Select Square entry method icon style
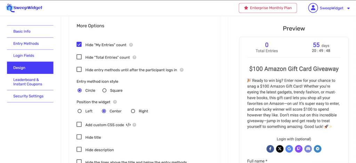 (x=104, y=91)
